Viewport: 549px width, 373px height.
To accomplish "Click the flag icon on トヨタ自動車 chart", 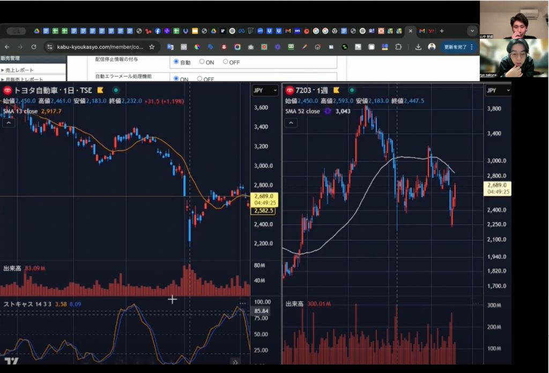I will pyautogui.click(x=100, y=90).
